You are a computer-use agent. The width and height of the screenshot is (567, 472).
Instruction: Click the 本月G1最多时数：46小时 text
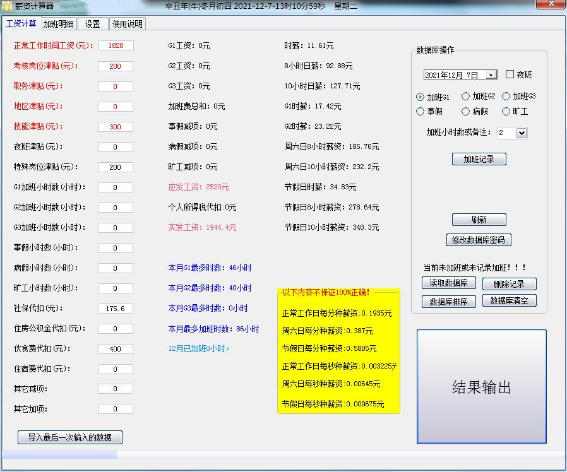click(210, 268)
